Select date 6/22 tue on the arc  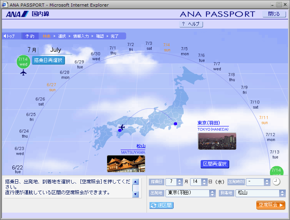point(17,169)
